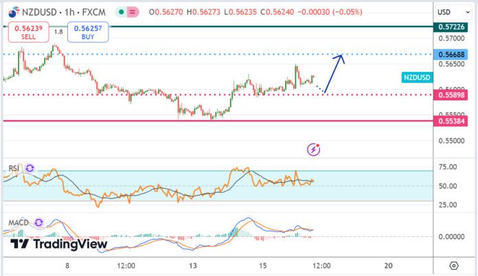Image resolution: width=478 pixels, height=276 pixels.
Task: Click the TradingView logo
Action: point(59,244)
